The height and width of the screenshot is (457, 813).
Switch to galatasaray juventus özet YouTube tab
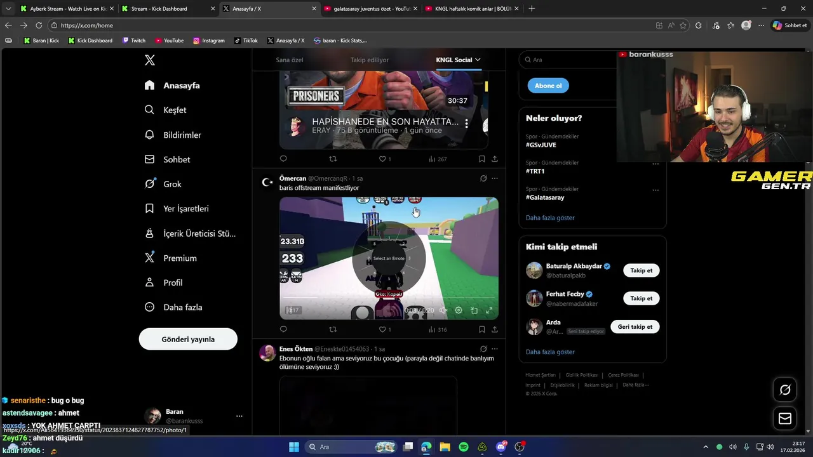370,9
